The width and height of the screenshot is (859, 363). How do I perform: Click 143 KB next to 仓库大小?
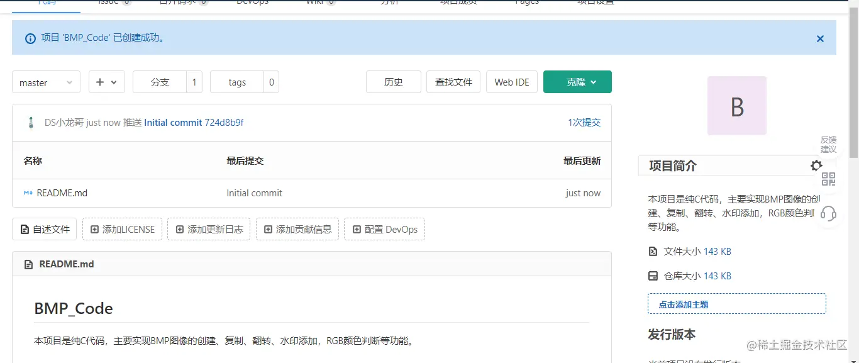tap(718, 276)
